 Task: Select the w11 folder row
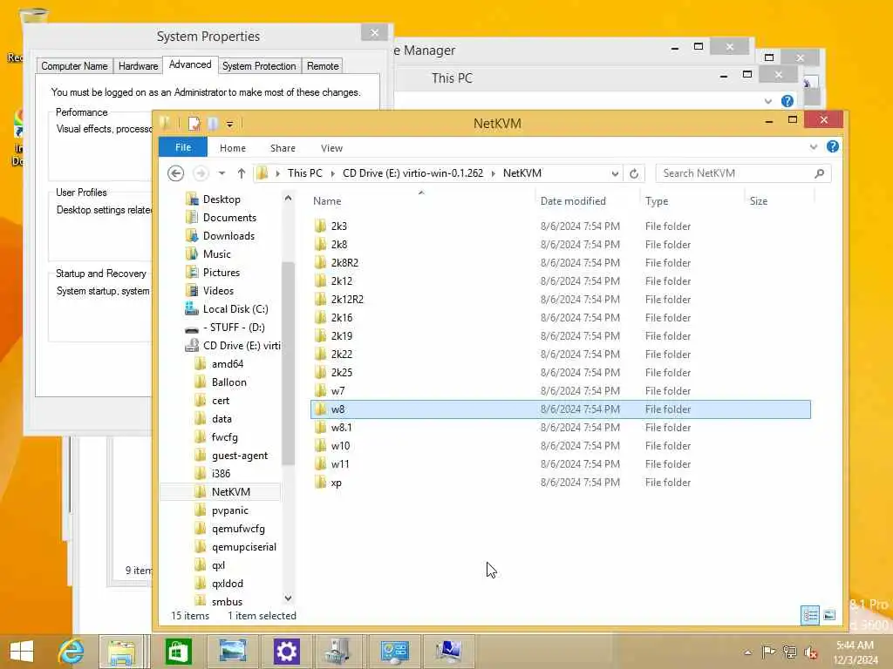click(561, 464)
